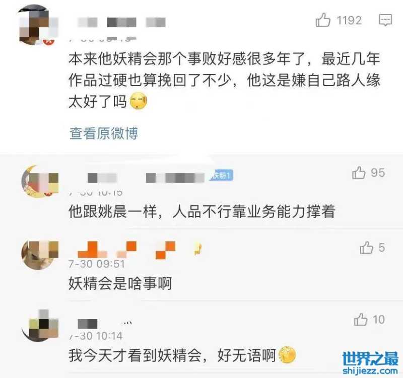This screenshot has height=378, width=403.
Task: Tap the 7-30 10:14 timestamp
Action: [96, 336]
